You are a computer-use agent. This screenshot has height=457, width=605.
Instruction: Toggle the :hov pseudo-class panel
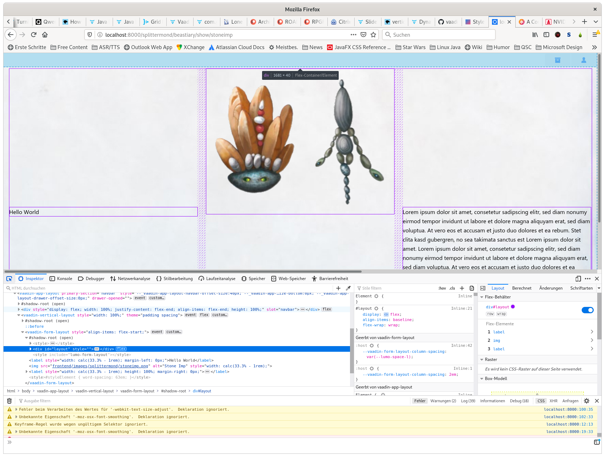[x=442, y=288]
